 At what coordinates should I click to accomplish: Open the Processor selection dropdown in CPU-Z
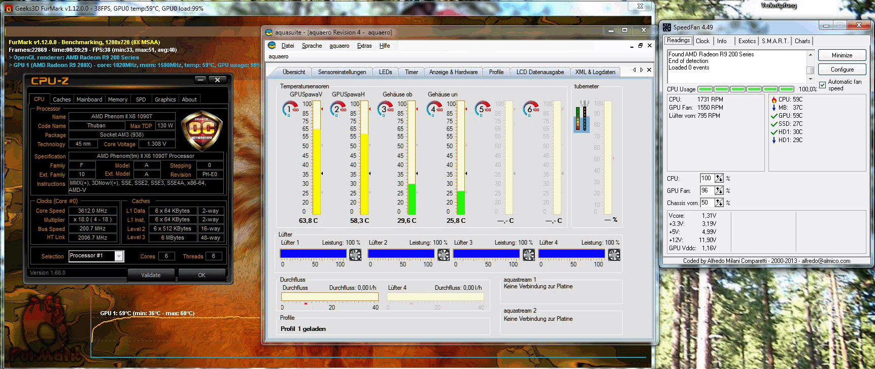pyautogui.click(x=119, y=256)
